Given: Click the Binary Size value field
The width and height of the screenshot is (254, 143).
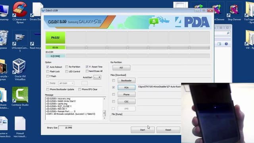Looking at the screenshot, I should pos(65,128).
